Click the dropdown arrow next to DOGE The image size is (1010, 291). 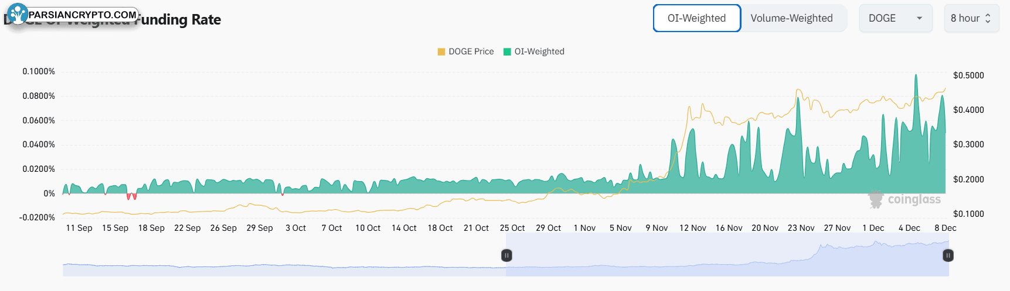click(x=919, y=18)
